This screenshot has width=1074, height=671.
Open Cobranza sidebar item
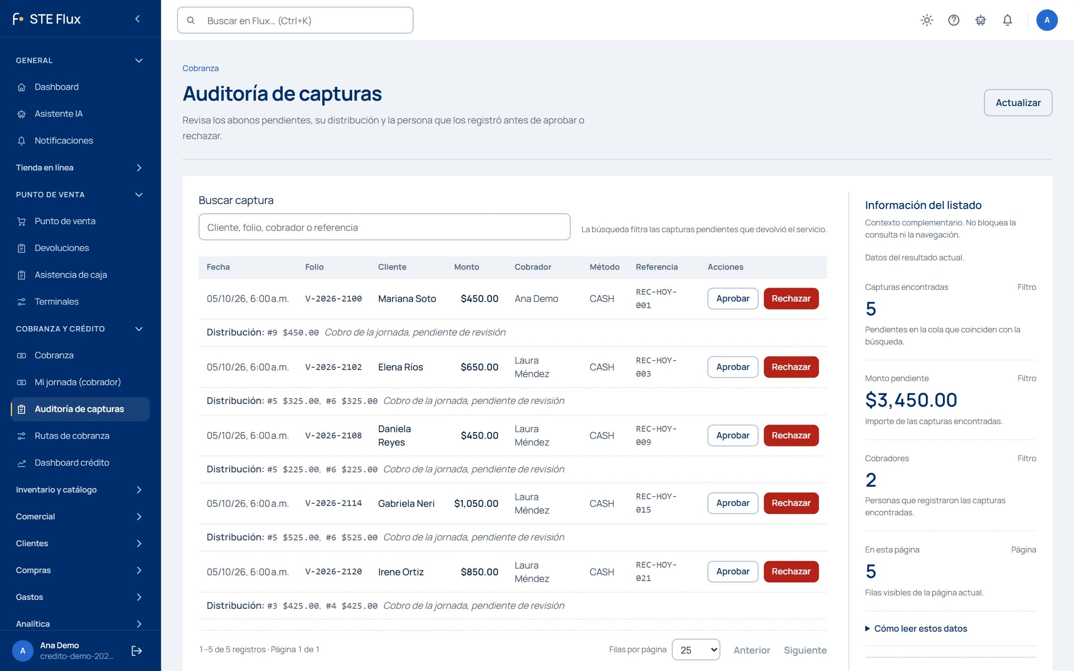[x=81, y=355]
